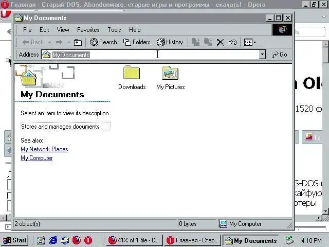Image resolution: width=329 pixels, height=247 pixels.
Task: Click the Undo toolbar icon
Action: tap(232, 42)
